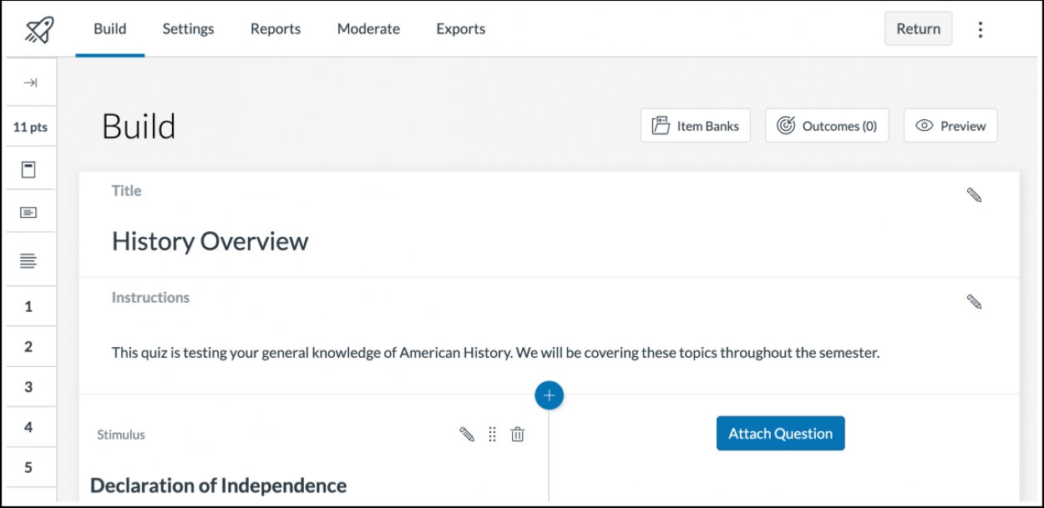Collapse the left navigation sidebar
The width and height of the screenshot is (1044, 508).
click(x=30, y=83)
